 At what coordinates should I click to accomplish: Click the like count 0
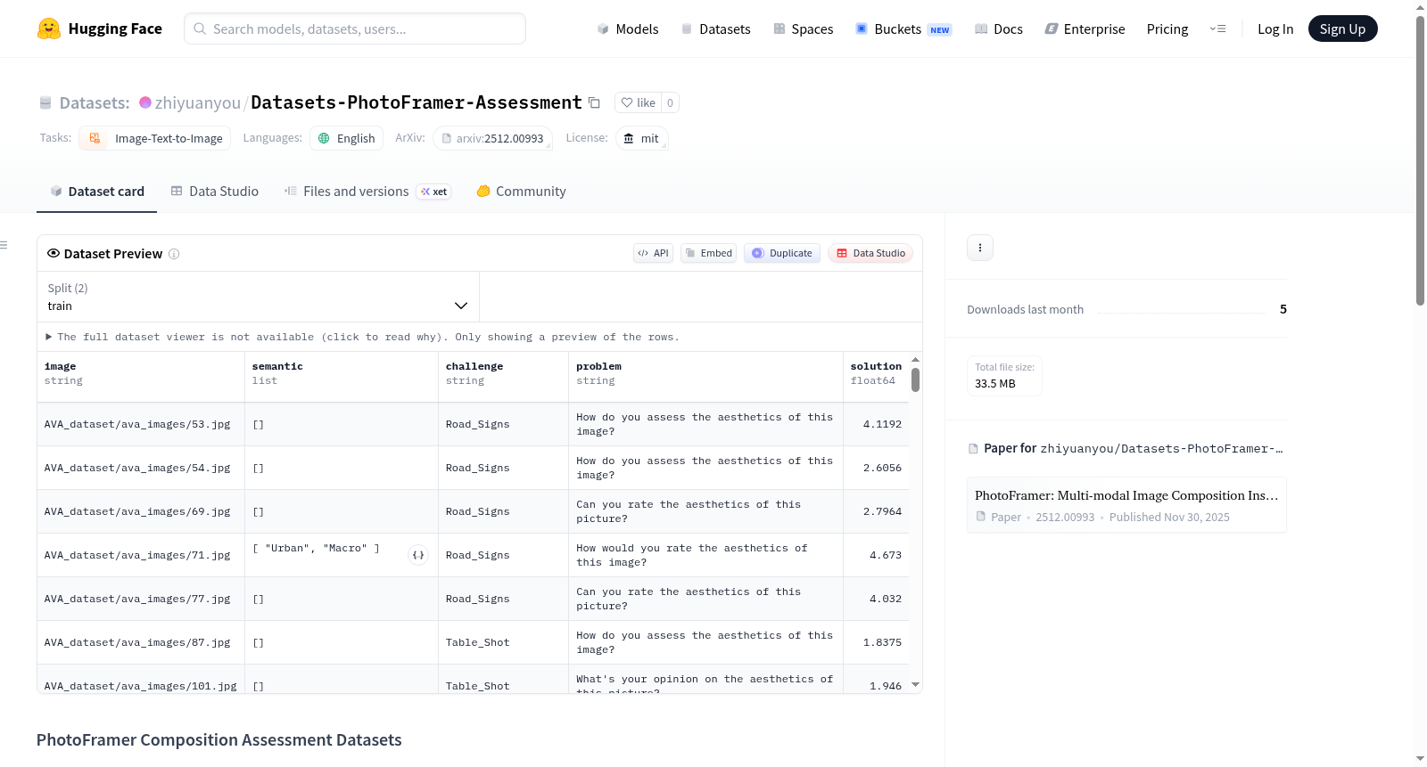click(x=671, y=102)
